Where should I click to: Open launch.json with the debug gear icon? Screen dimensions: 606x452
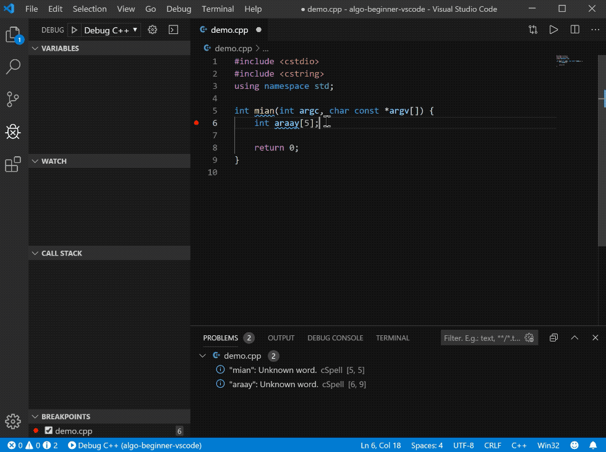pos(153,30)
